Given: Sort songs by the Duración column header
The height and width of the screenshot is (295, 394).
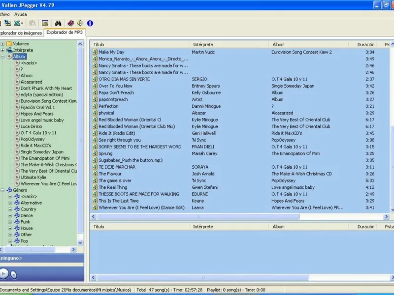Looking at the screenshot, I should point(365,45).
